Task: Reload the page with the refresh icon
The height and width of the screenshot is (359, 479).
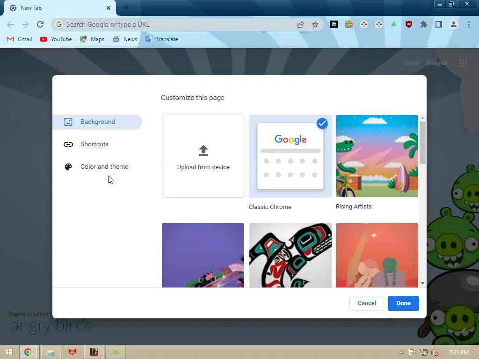Action: click(x=40, y=24)
